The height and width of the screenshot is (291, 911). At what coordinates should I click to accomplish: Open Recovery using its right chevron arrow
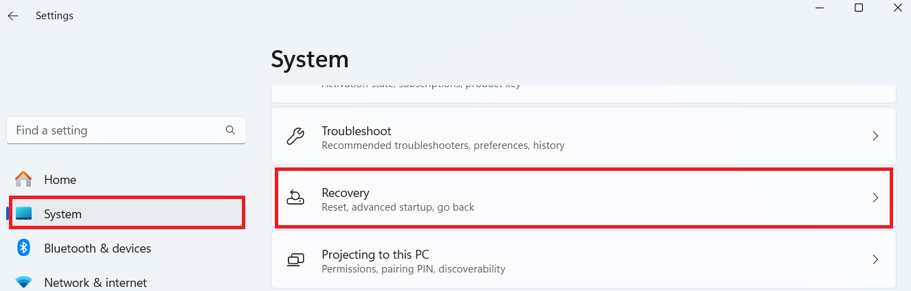click(875, 198)
